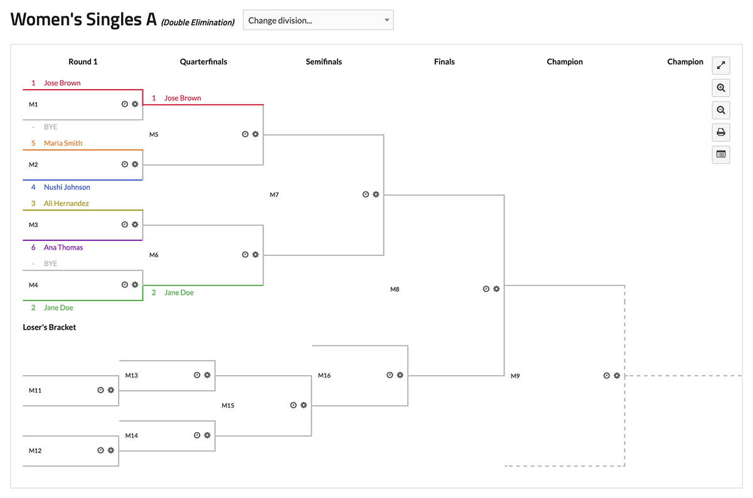Zoom out of the bracket
The image size is (753, 498).
[721, 110]
